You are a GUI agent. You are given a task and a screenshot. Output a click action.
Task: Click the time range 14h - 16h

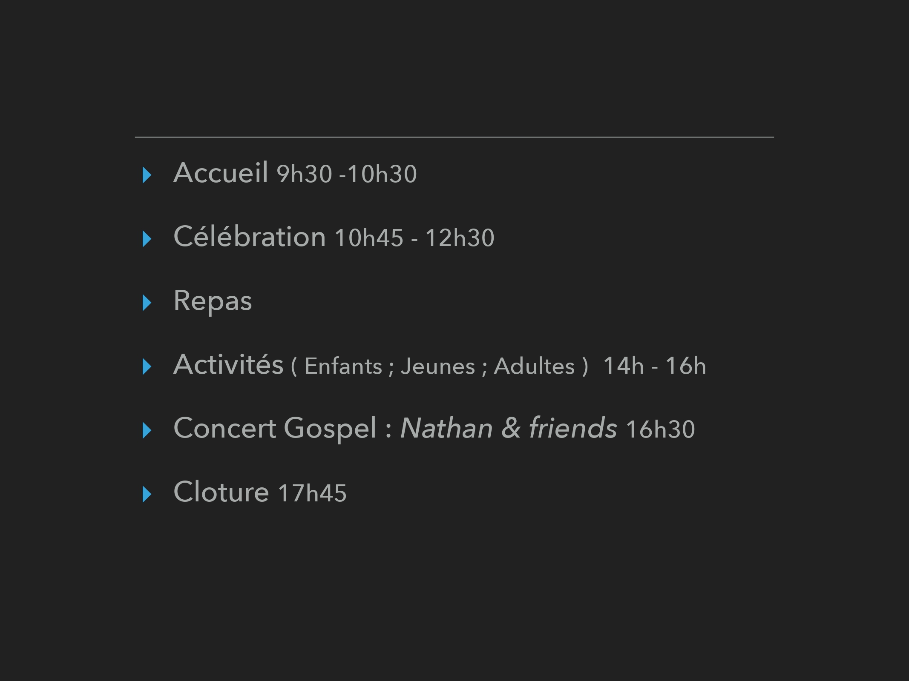655,366
